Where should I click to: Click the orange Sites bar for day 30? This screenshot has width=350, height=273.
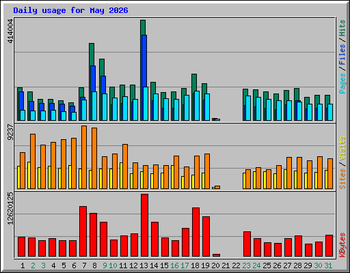click(x=320, y=173)
